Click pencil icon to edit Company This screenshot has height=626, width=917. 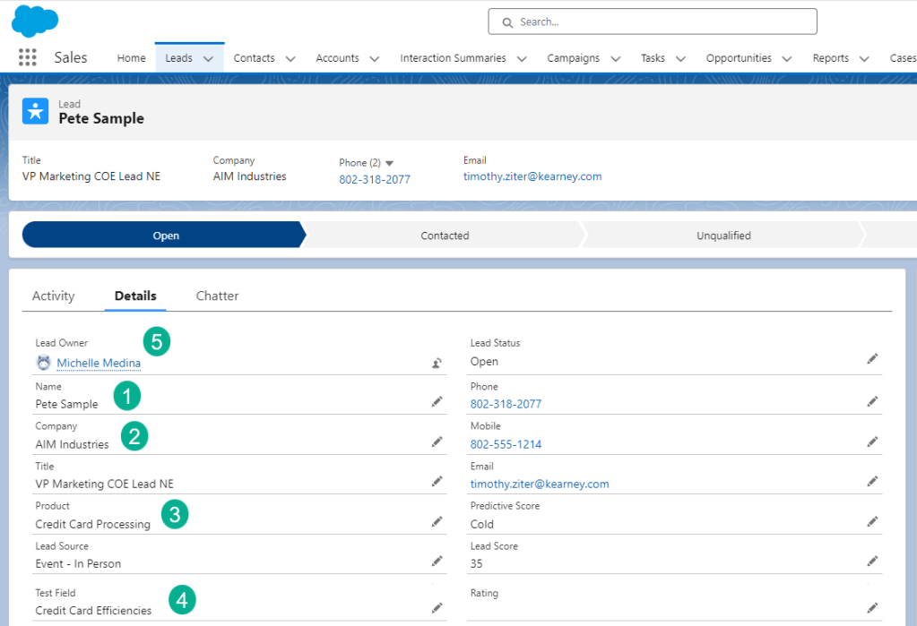(x=437, y=442)
